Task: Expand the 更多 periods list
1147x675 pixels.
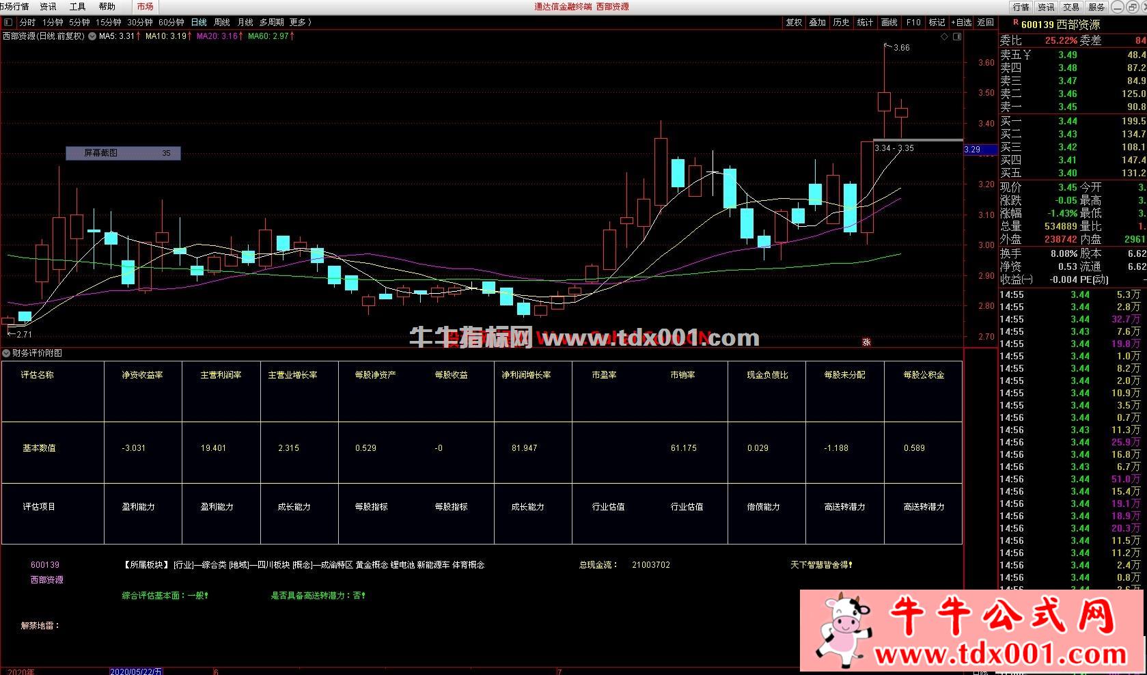Action: point(301,23)
